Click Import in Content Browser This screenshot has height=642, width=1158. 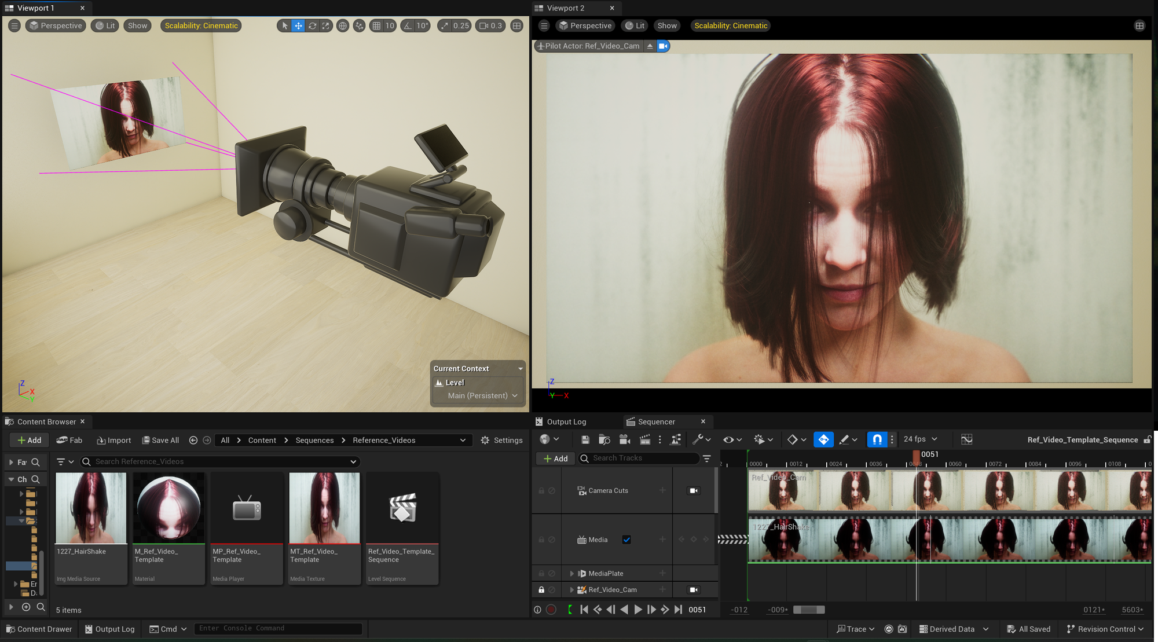click(x=114, y=440)
